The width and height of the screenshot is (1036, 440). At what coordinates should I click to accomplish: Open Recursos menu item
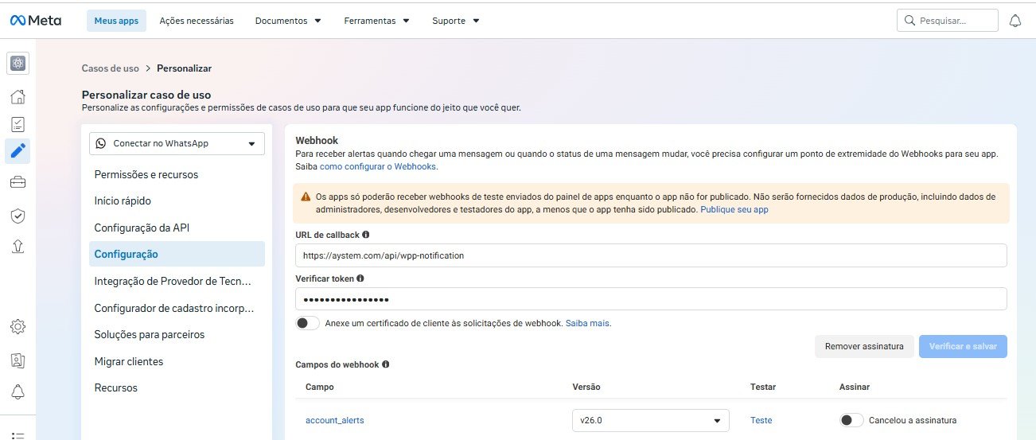[177, 387]
